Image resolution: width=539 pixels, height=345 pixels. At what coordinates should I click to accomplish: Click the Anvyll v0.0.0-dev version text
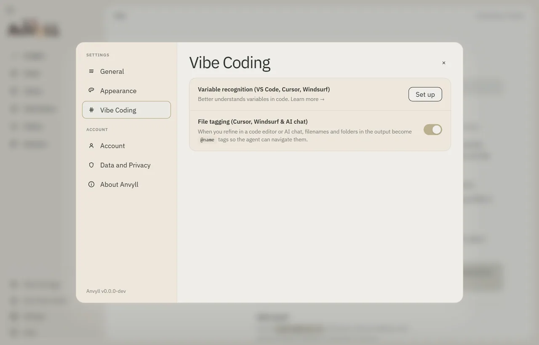tap(106, 291)
